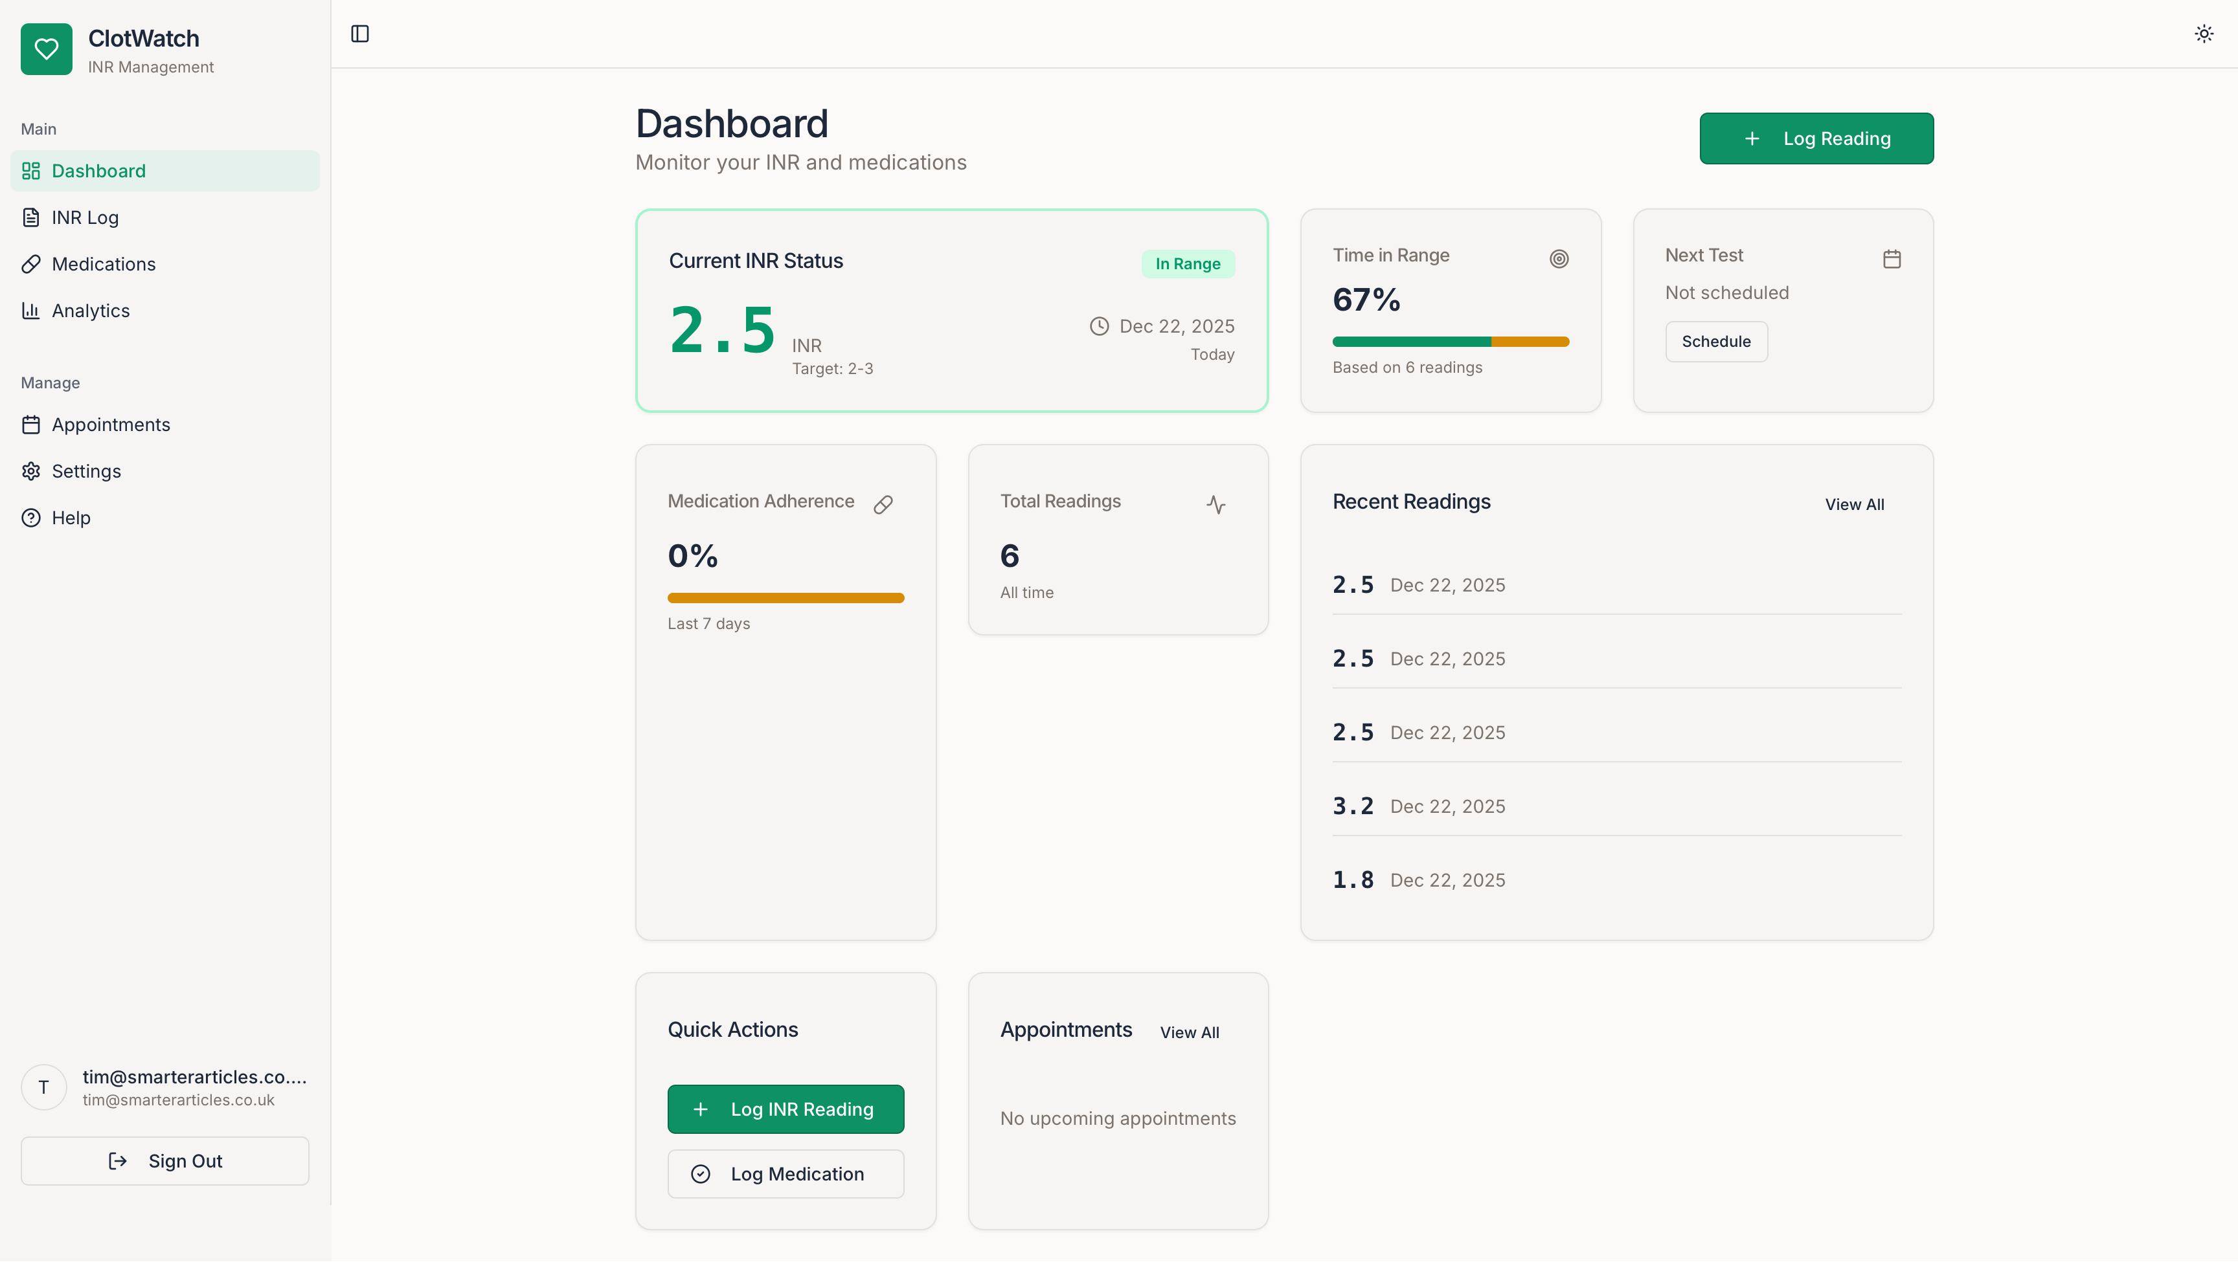Click the Analytics bar chart icon

click(x=31, y=310)
